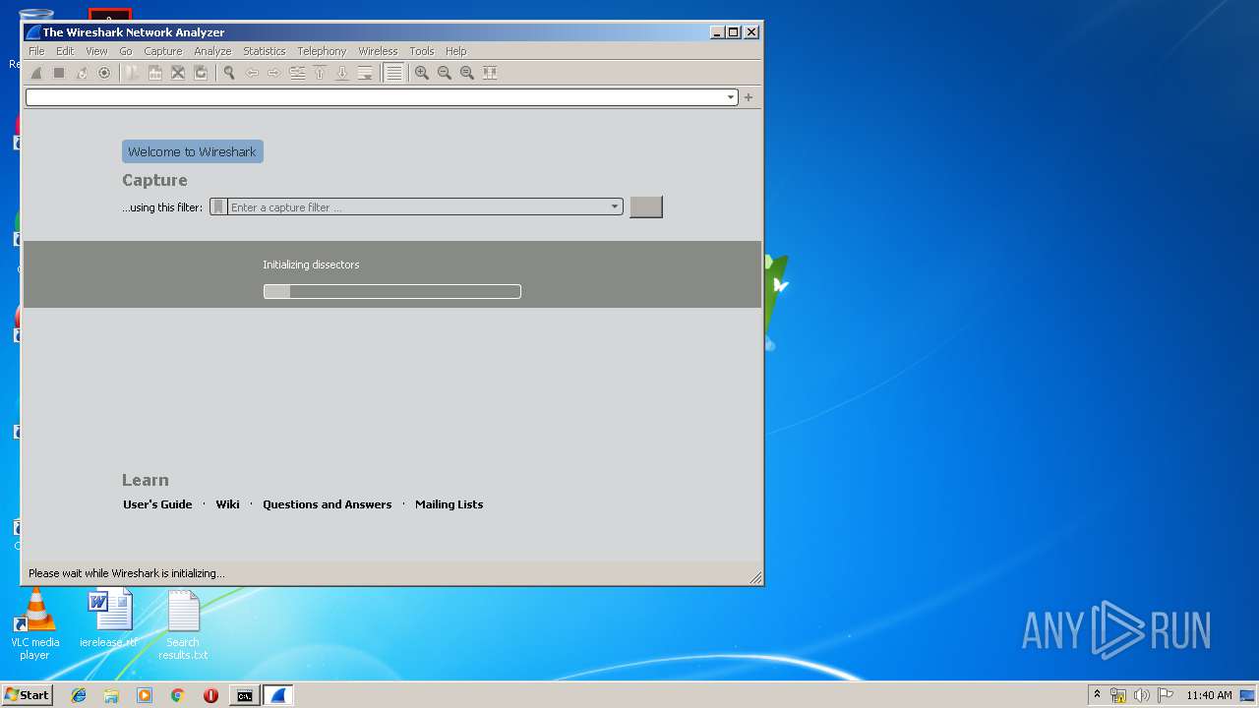The width and height of the screenshot is (1259, 708).
Task: Show hidden tray icons arrow
Action: (1097, 694)
